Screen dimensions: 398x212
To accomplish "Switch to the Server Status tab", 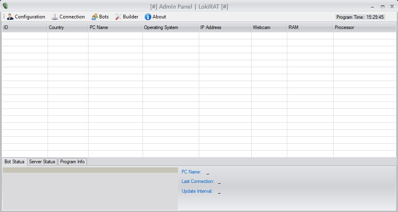I will click(x=42, y=162).
